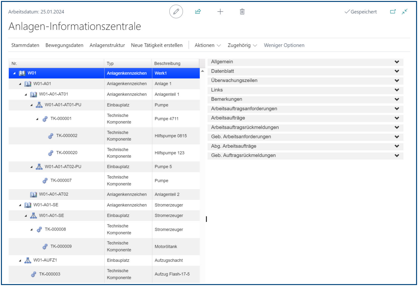Collapse the TK-000001 node arrow

point(37,119)
